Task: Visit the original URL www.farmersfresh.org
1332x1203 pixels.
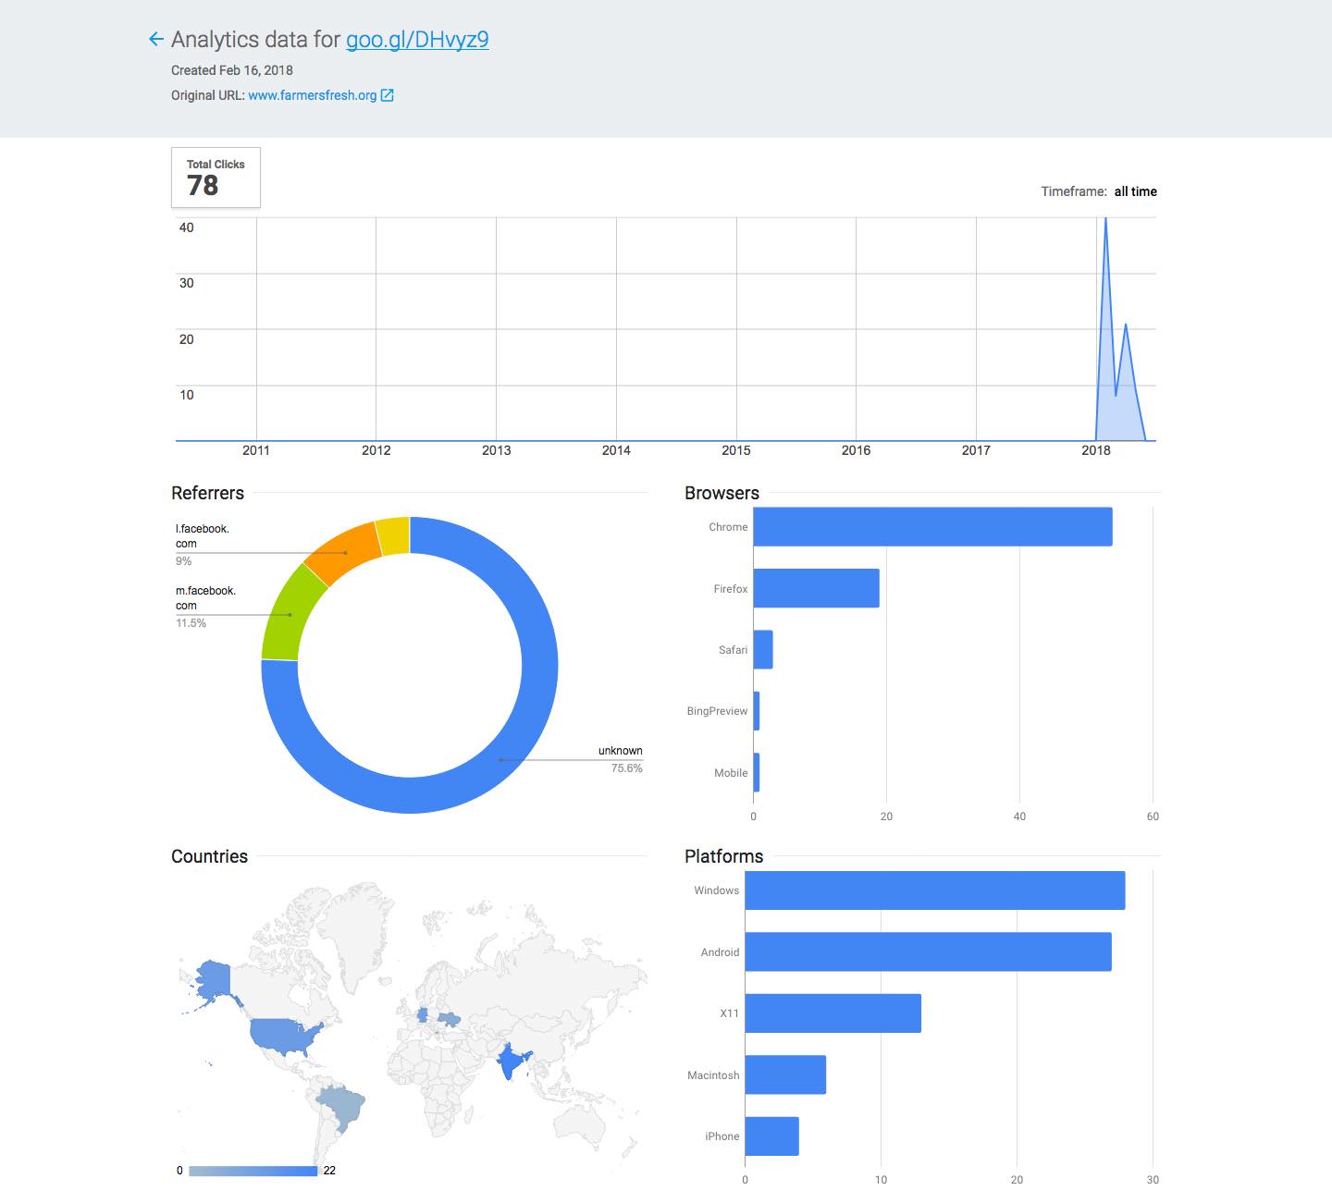Action: (313, 94)
